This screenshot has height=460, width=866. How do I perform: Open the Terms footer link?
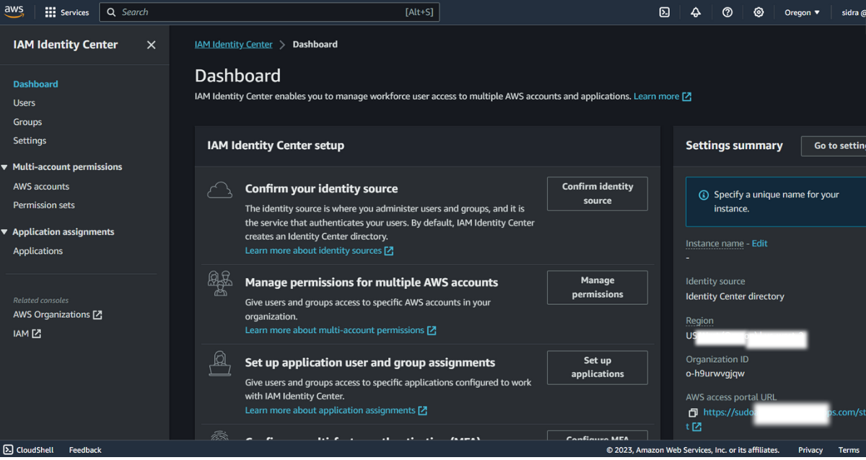tap(849, 450)
